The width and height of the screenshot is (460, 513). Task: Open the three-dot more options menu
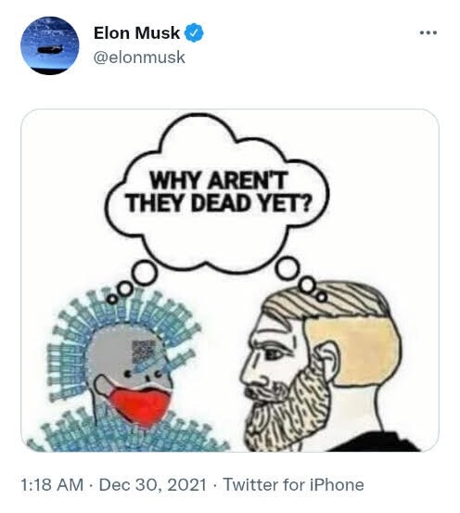428,32
